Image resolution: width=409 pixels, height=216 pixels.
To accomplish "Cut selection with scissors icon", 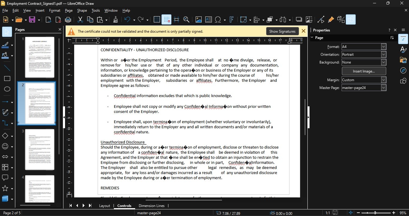I will click(80, 20).
